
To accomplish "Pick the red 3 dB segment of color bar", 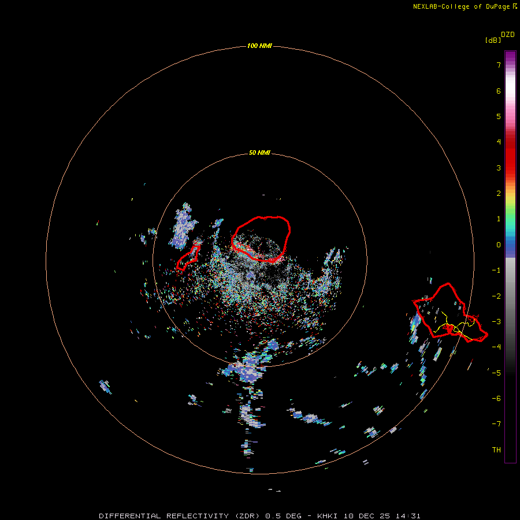I will click(x=510, y=168).
